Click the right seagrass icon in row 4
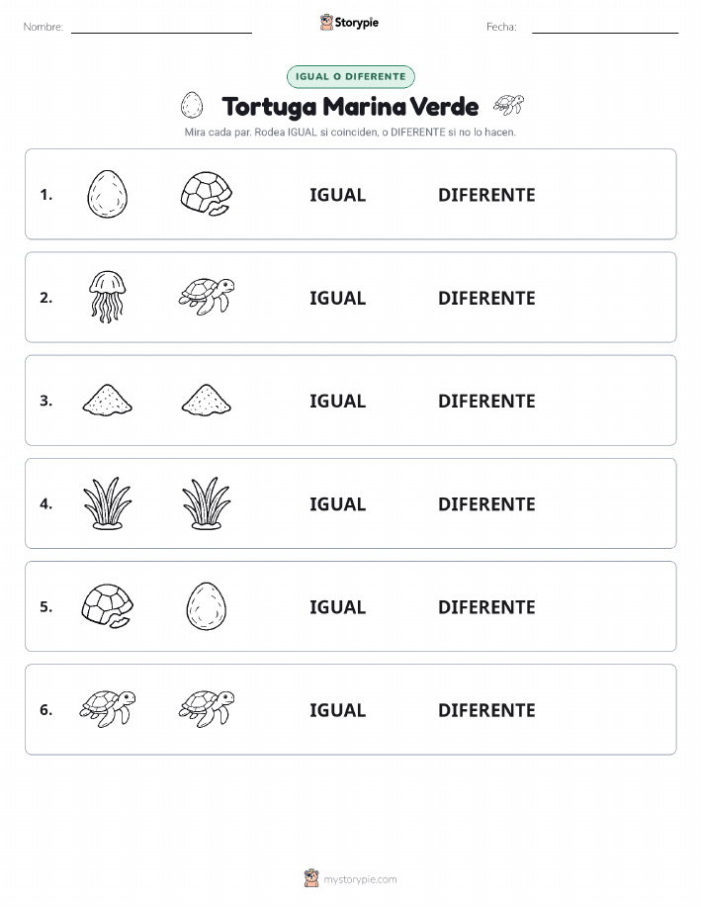The image size is (701, 907). pos(207,502)
